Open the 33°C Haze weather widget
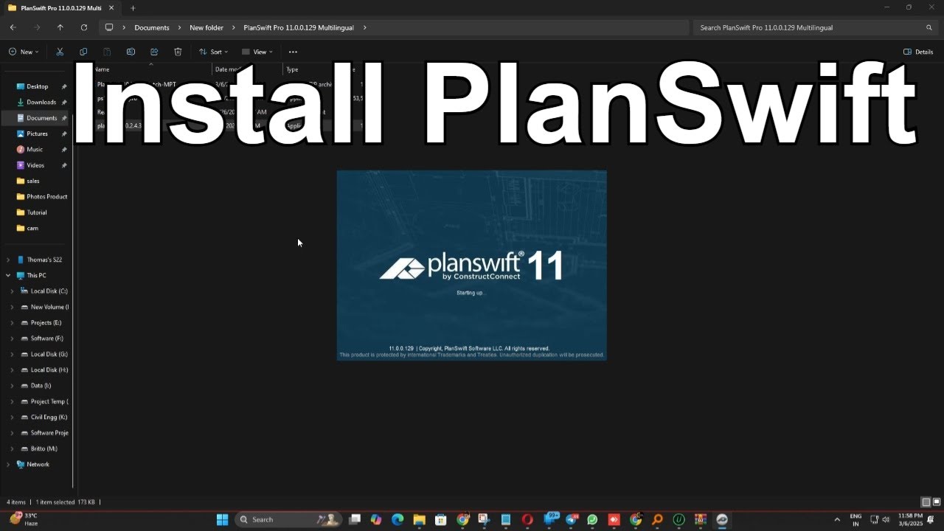This screenshot has height=531, width=944. (x=24, y=519)
